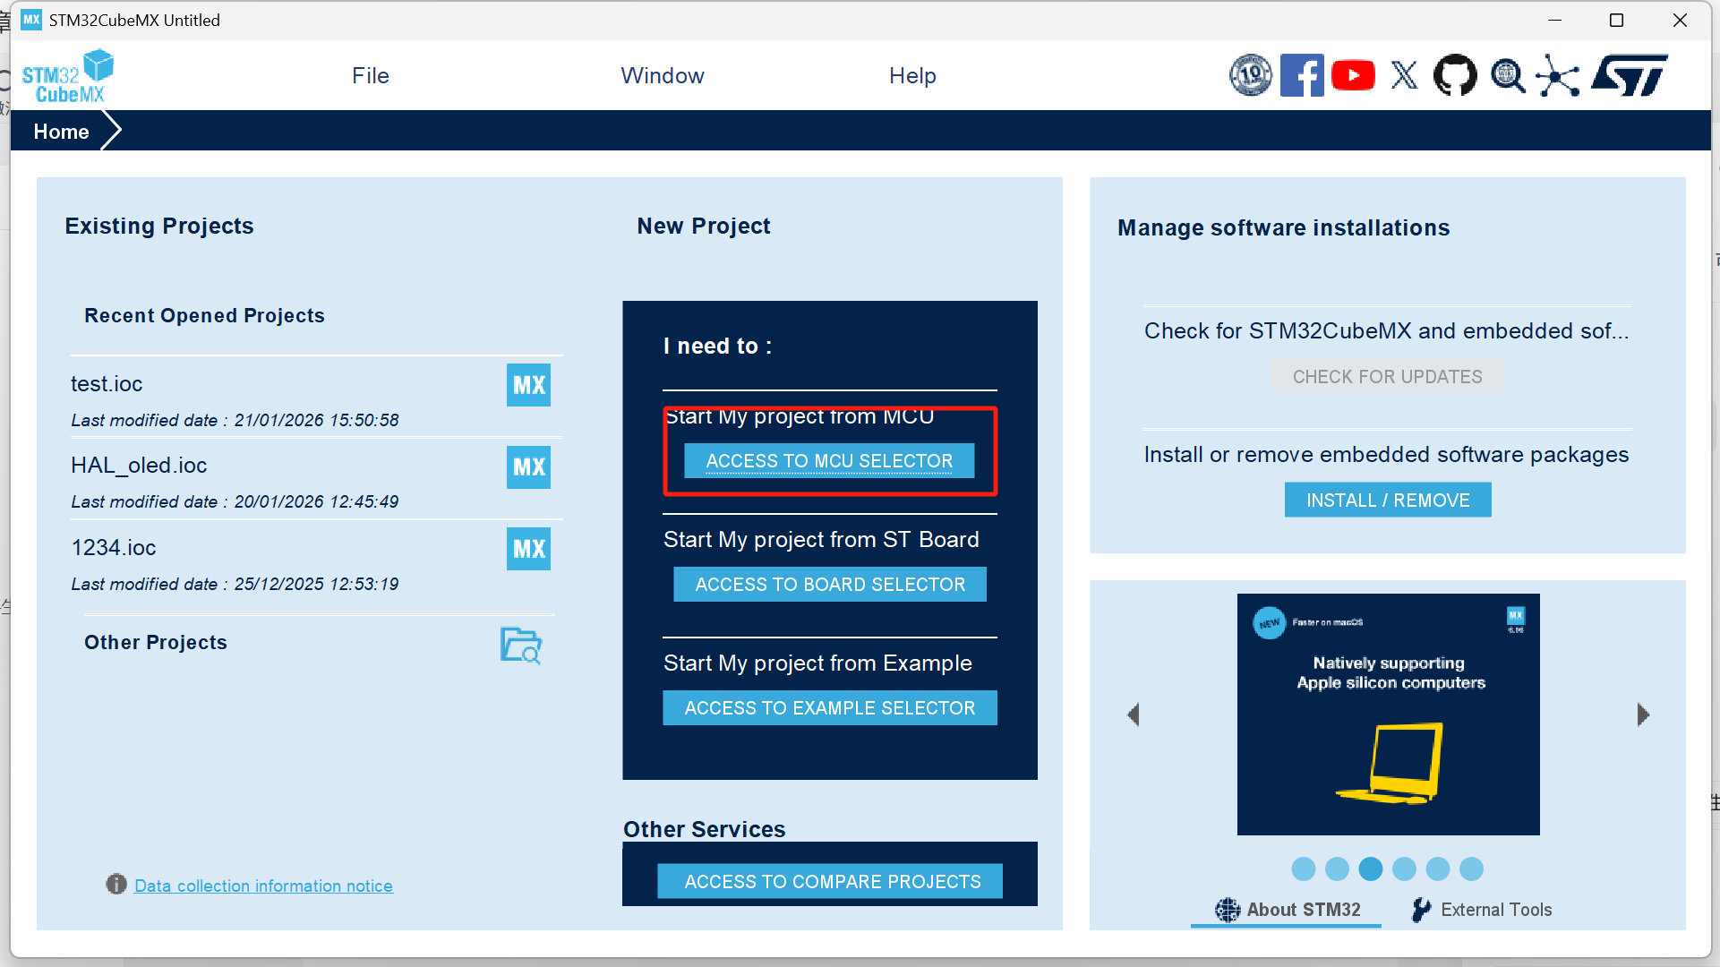Screen dimensions: 1720x967
Task: Open the Facebook icon in header
Action: tap(1301, 75)
